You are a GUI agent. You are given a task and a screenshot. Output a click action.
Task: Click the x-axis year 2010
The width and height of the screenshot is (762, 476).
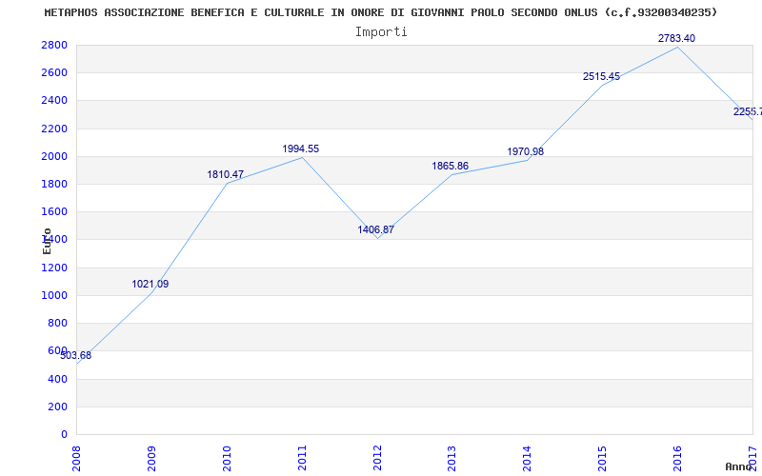click(227, 458)
